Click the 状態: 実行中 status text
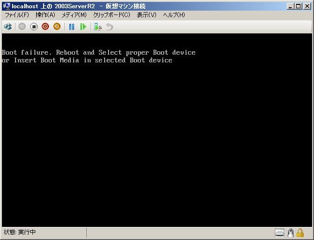Screen dimensions: 314x240 click(x=19, y=232)
